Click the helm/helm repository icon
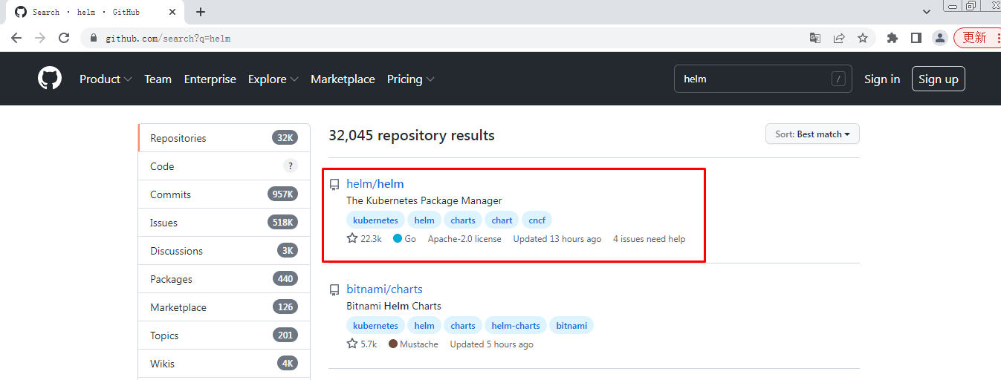The image size is (1001, 380). point(334,185)
